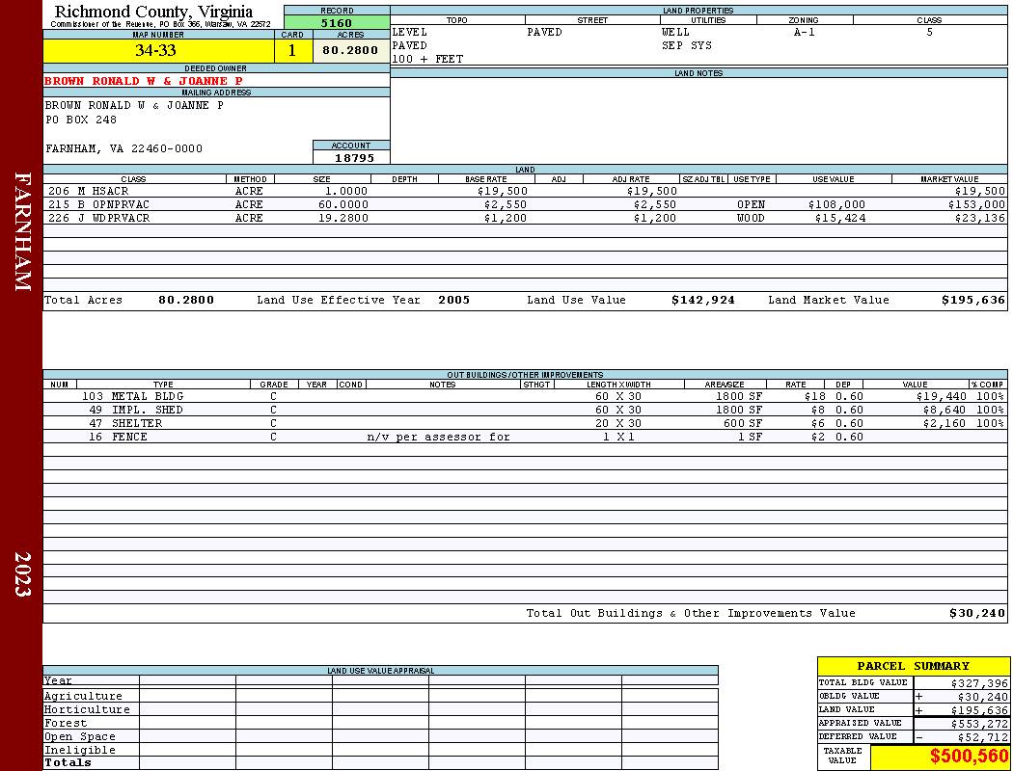Select the 49 IMPL. SHED row
Viewport: 1013px width, 771px height.
pyautogui.click(x=525, y=411)
